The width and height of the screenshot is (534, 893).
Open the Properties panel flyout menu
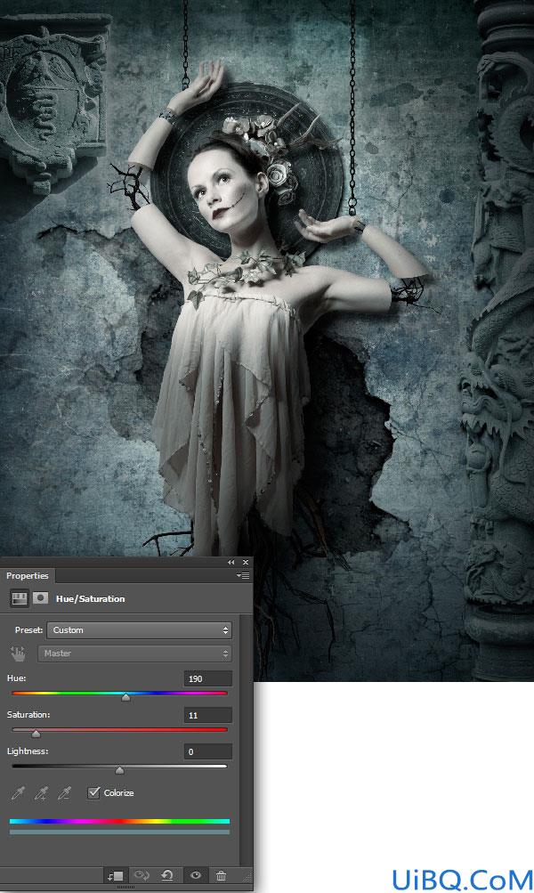243,576
